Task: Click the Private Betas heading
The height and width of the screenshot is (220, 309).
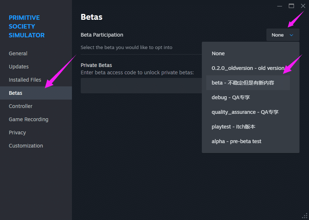Action: coord(96,65)
